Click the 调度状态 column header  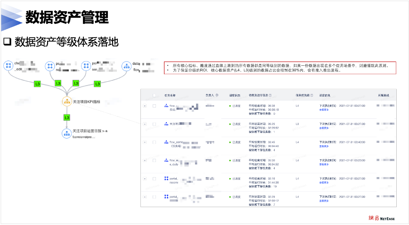235,95
